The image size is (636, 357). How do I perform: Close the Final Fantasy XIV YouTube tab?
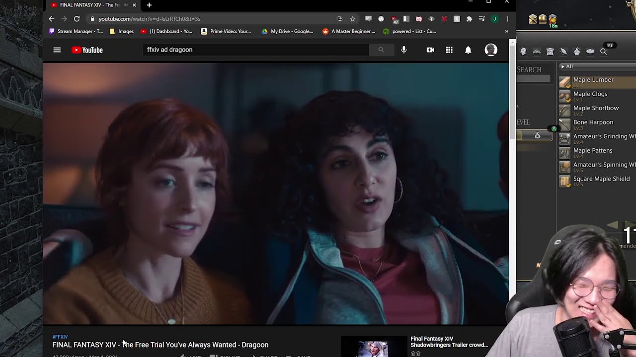click(134, 5)
